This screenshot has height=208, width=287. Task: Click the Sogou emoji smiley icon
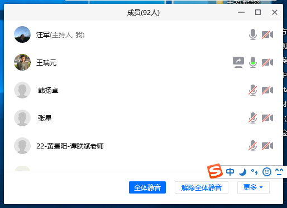pos(267,172)
